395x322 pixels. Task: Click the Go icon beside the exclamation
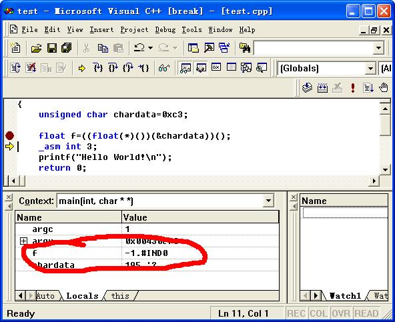(368, 88)
